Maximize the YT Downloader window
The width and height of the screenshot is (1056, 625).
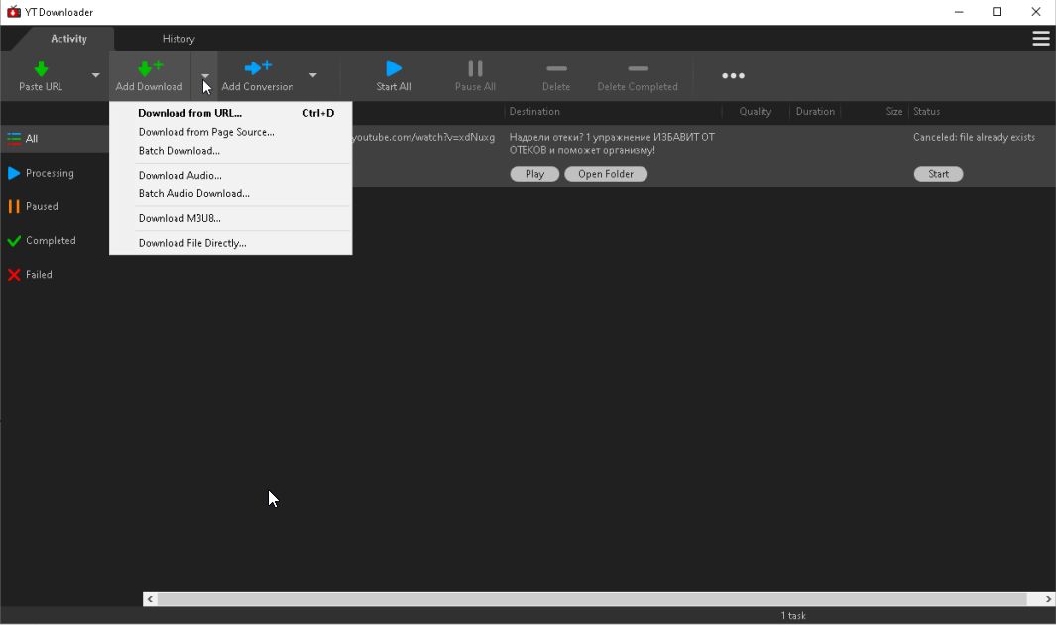[x=997, y=12]
